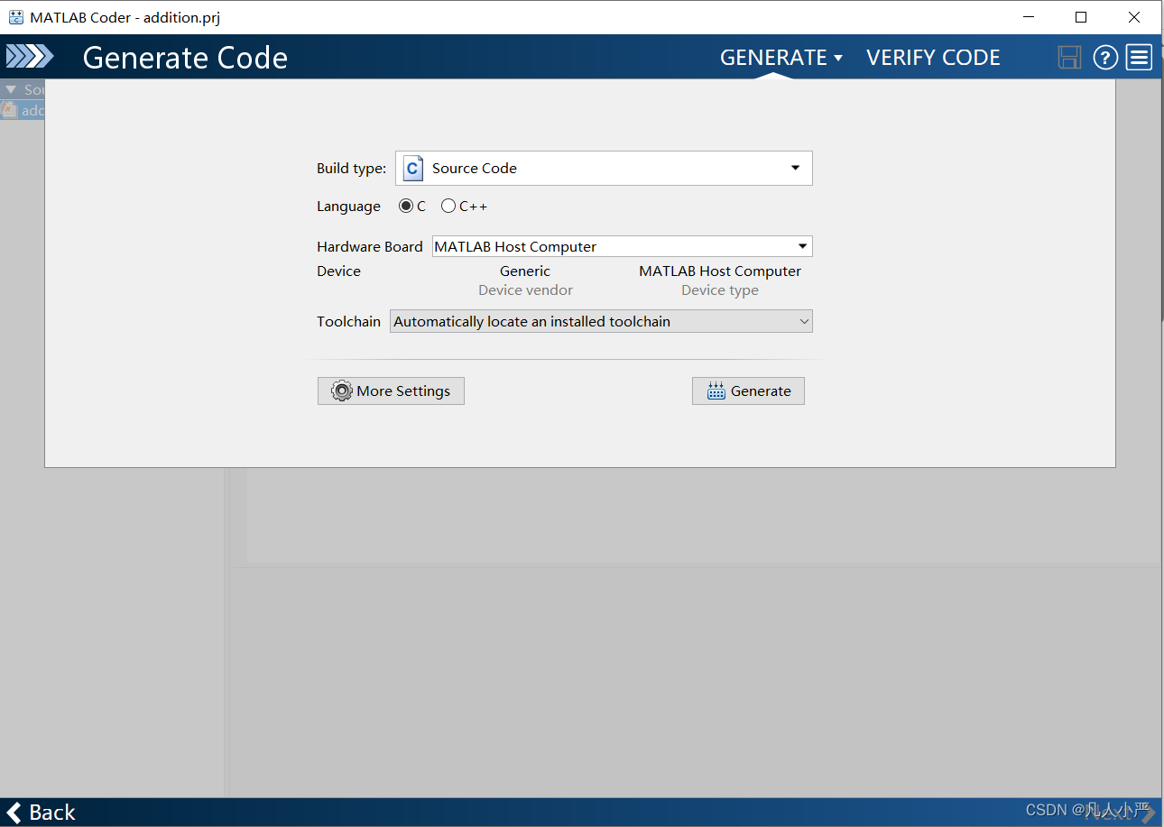Viewport: 1164px width, 827px height.
Task: Select the addition file in source tree
Action: (23, 111)
